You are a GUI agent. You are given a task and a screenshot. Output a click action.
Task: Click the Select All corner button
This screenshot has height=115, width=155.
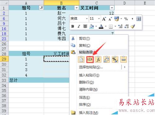coord(4,3)
